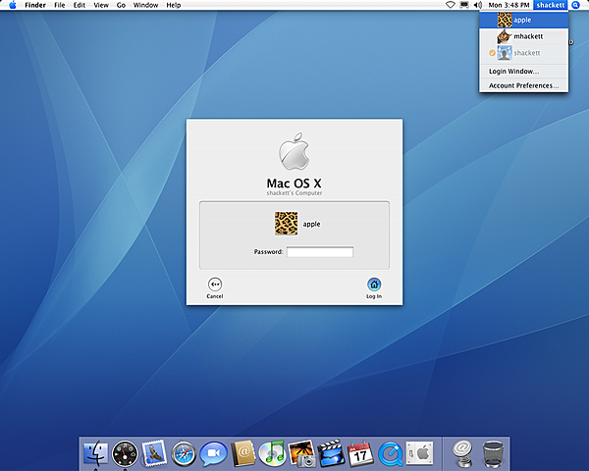Open Account Preferences...
The width and height of the screenshot is (589, 471).
[523, 85]
